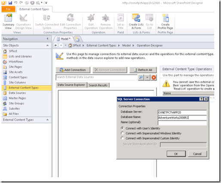Navigate back with breadcrumb arrow
Image resolution: width=221 pixels, height=183 pixels.
click(x=56, y=45)
